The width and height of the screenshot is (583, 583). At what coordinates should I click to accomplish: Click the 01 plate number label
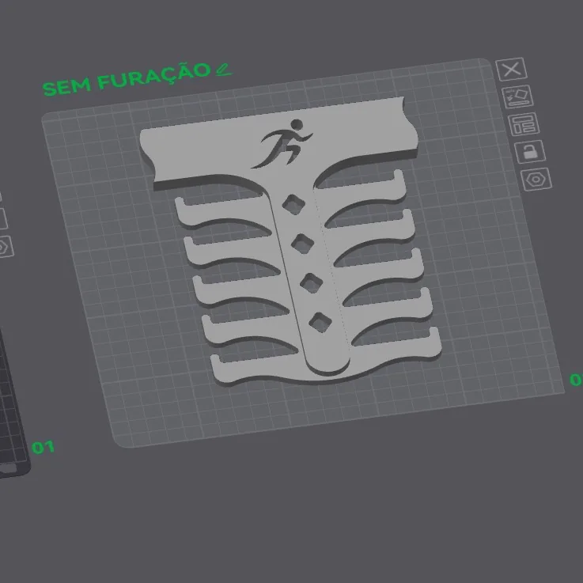pos(44,447)
